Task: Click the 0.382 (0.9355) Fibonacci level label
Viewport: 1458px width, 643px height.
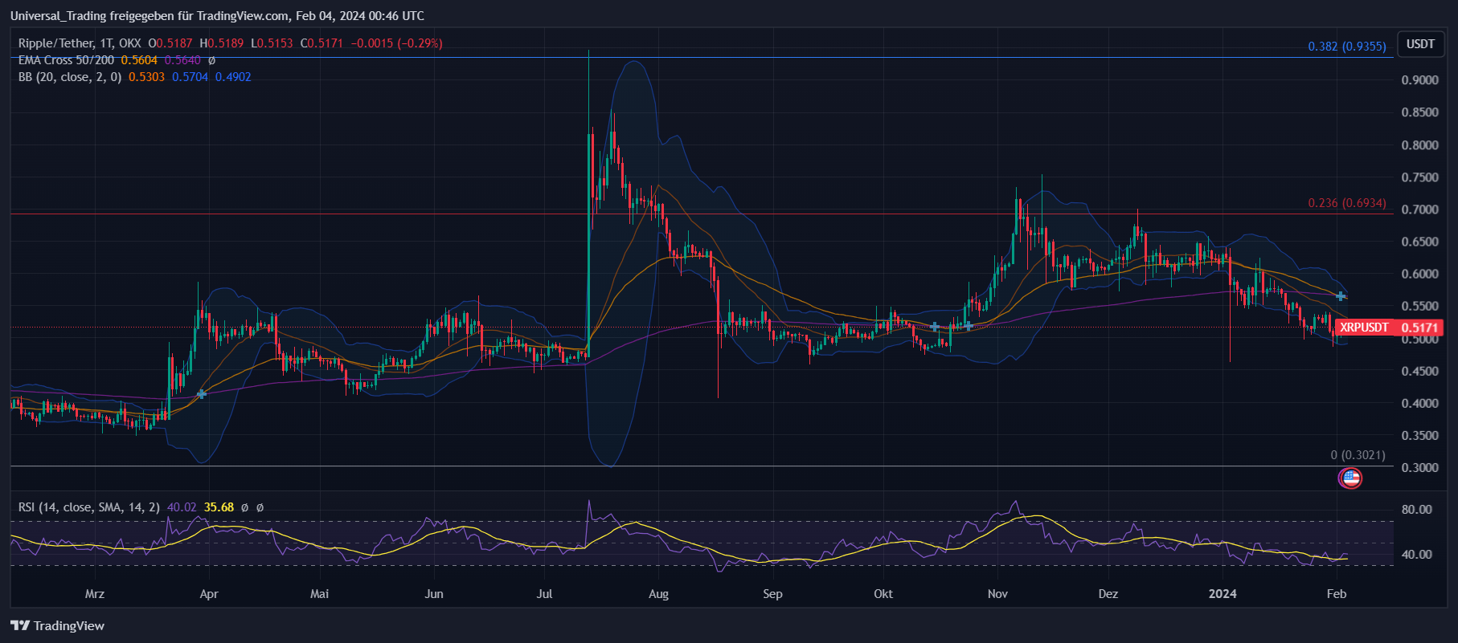Action: (x=1346, y=47)
